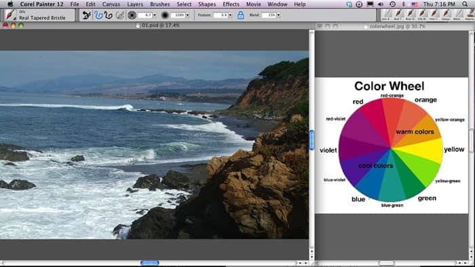Open the Canvas menu

111,4
